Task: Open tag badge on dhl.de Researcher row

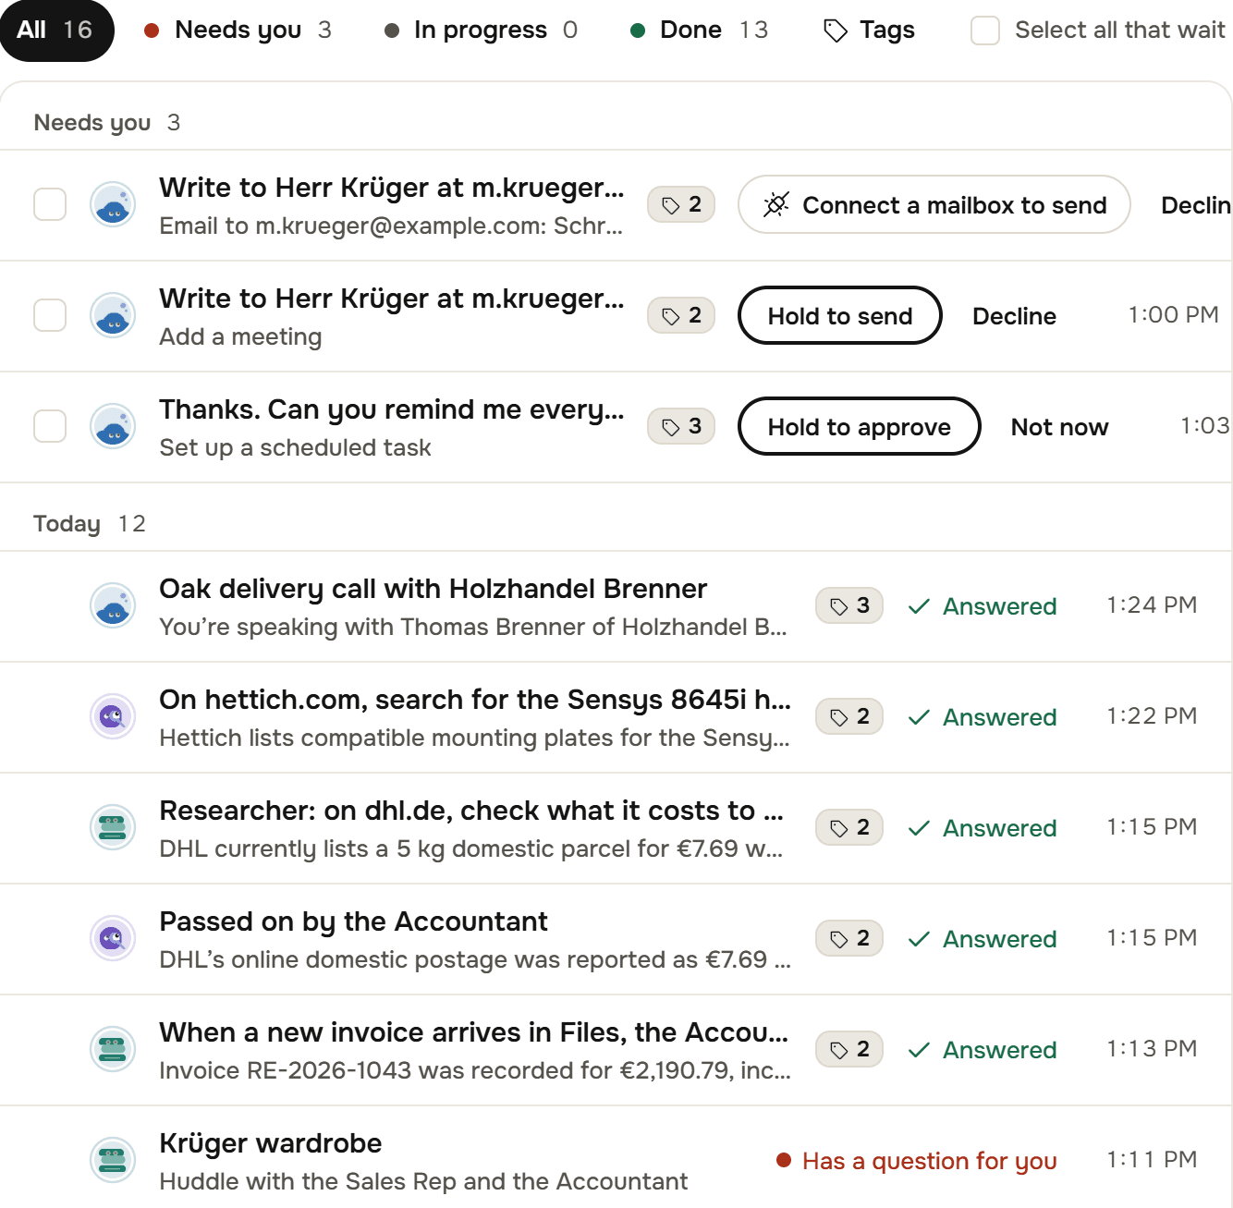Action: [849, 827]
